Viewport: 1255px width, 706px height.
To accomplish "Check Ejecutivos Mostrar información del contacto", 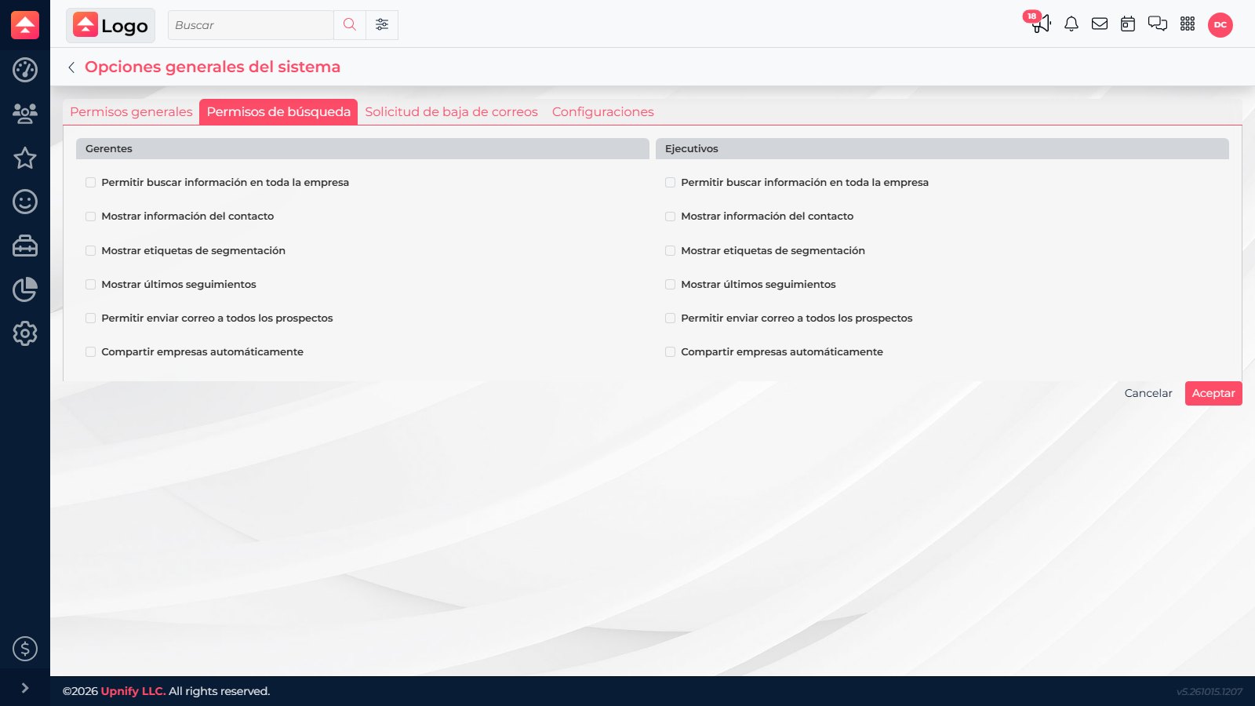I will pyautogui.click(x=670, y=217).
